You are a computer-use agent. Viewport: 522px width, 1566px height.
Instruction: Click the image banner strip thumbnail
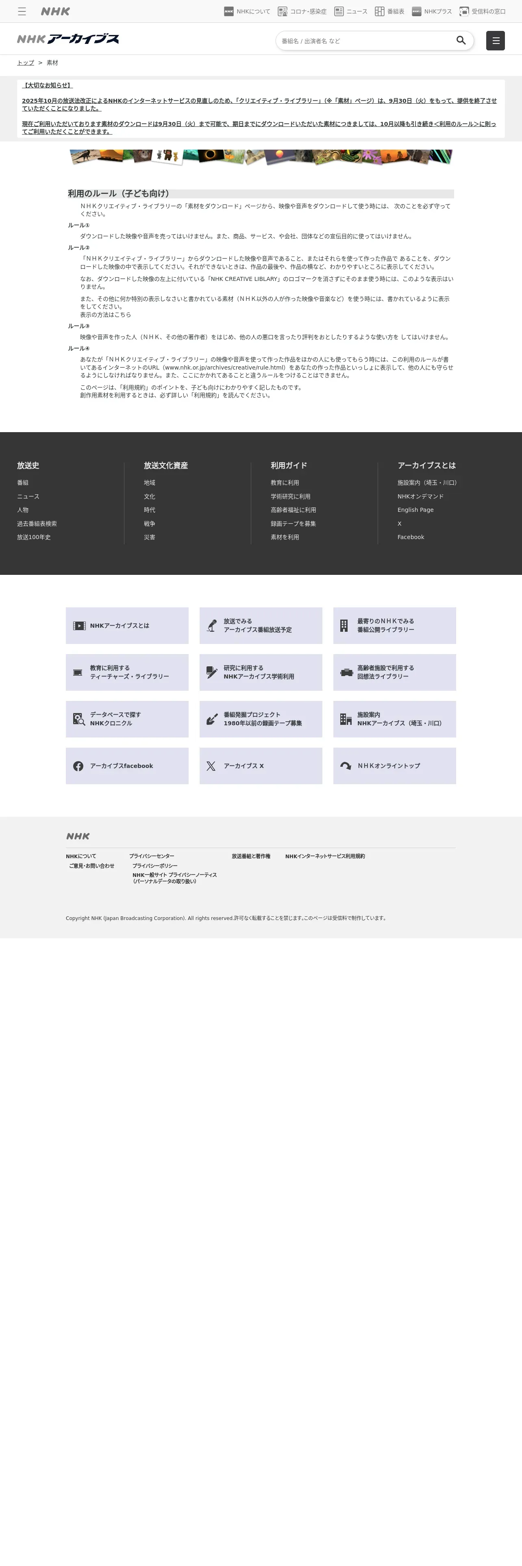261,157
